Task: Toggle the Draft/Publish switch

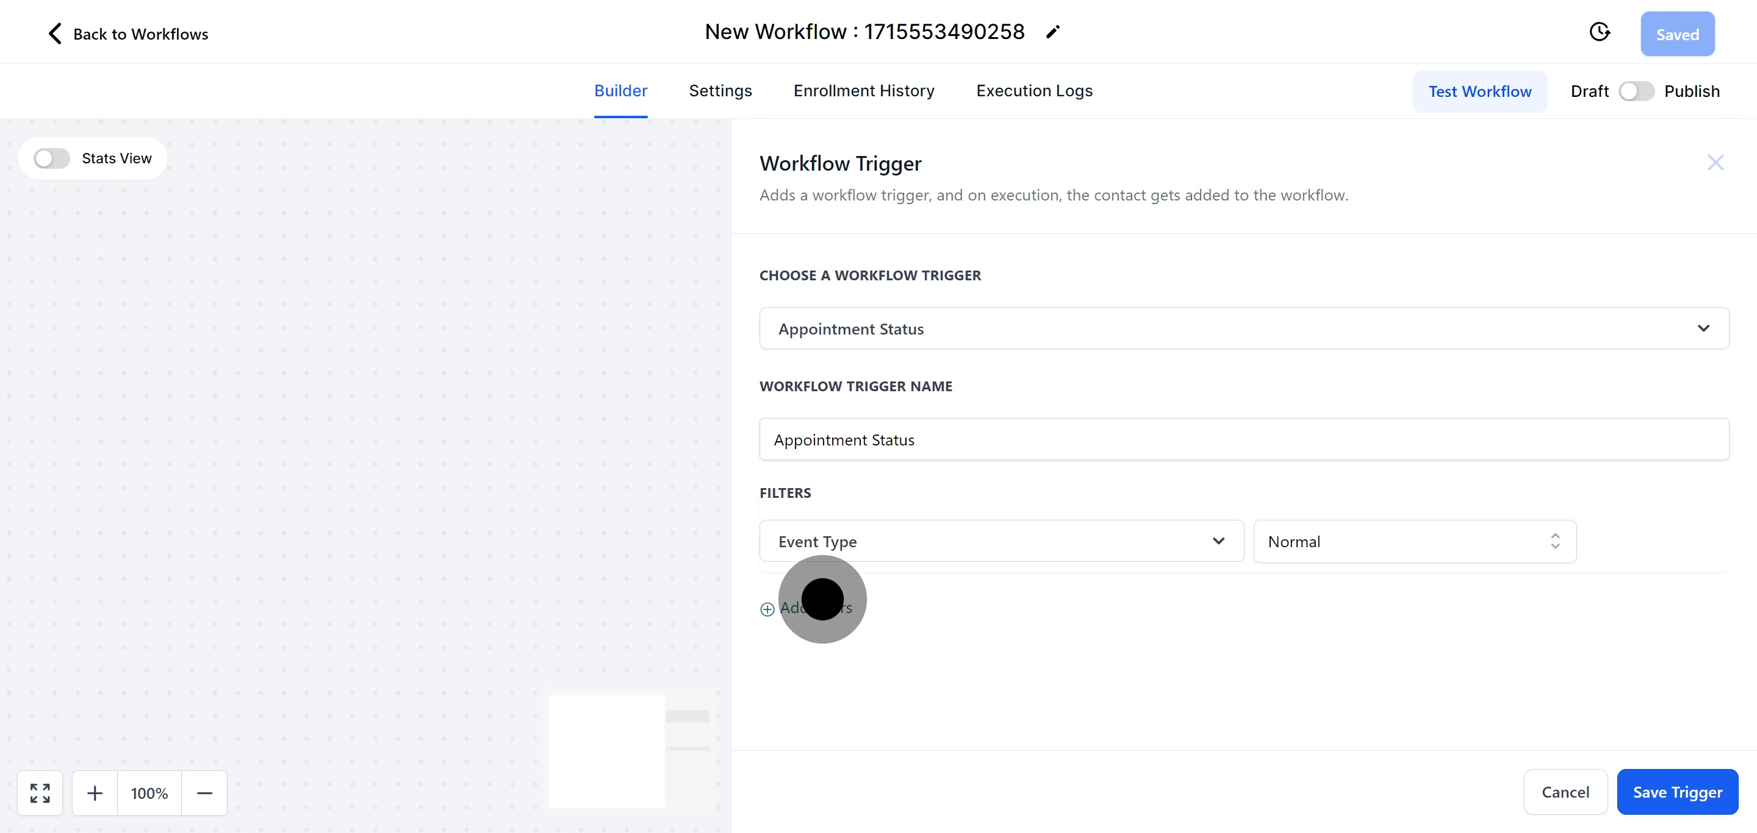Action: tap(1636, 91)
